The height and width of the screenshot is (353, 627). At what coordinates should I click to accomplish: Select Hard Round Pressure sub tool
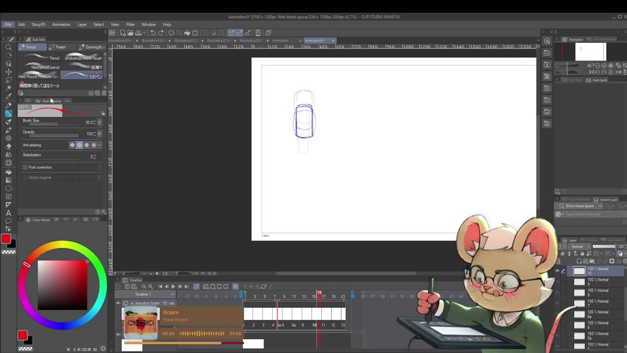click(40, 76)
